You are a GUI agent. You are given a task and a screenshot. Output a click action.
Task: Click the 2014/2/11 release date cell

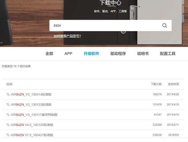tap(173, 125)
